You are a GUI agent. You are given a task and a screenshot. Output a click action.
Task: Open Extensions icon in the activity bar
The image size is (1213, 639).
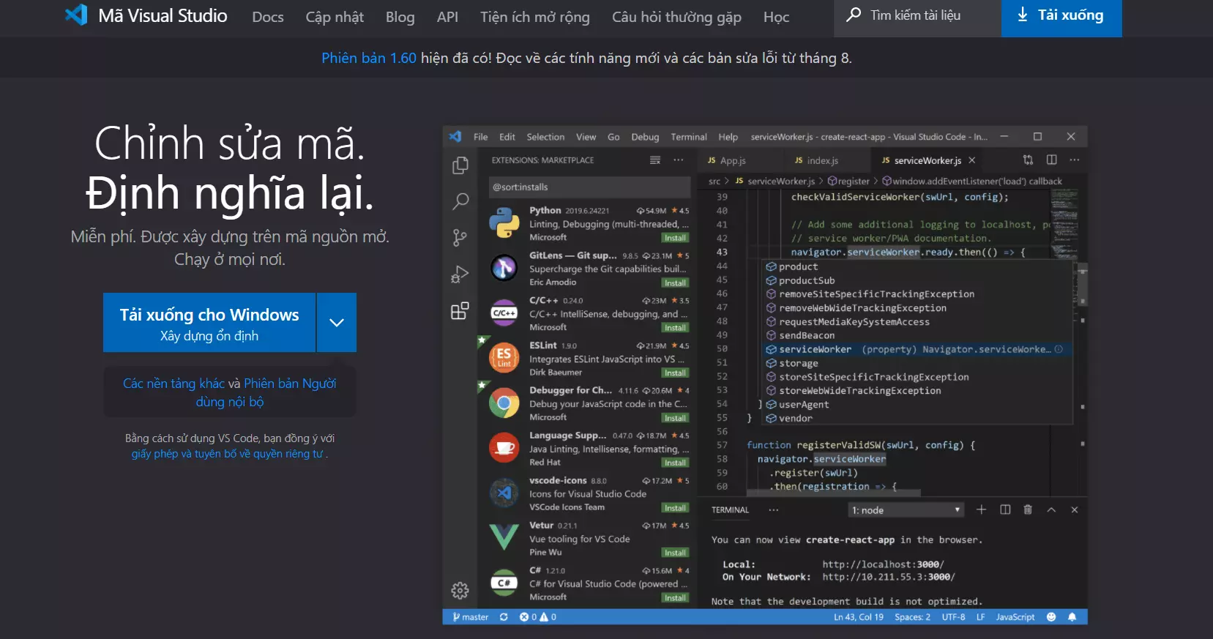click(x=460, y=311)
